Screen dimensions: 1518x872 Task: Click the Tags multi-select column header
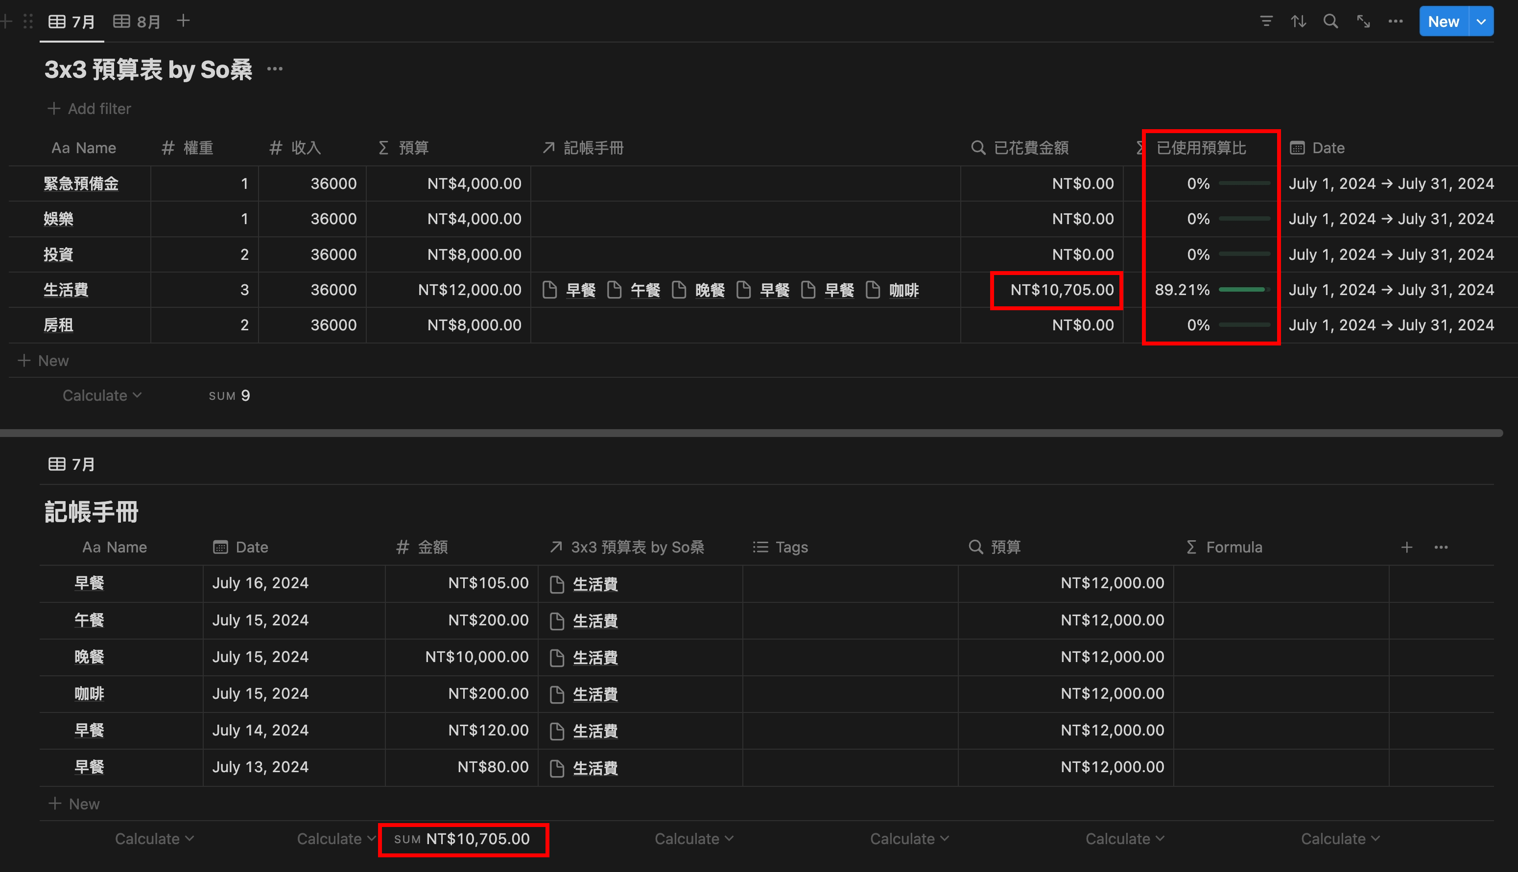[x=780, y=547]
